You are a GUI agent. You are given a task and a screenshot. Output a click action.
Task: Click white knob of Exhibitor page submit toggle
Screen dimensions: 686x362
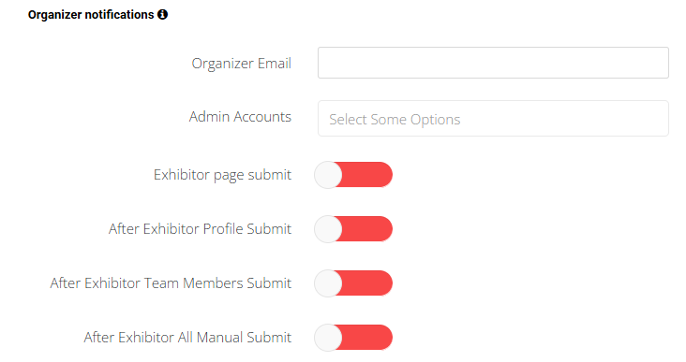coord(328,175)
